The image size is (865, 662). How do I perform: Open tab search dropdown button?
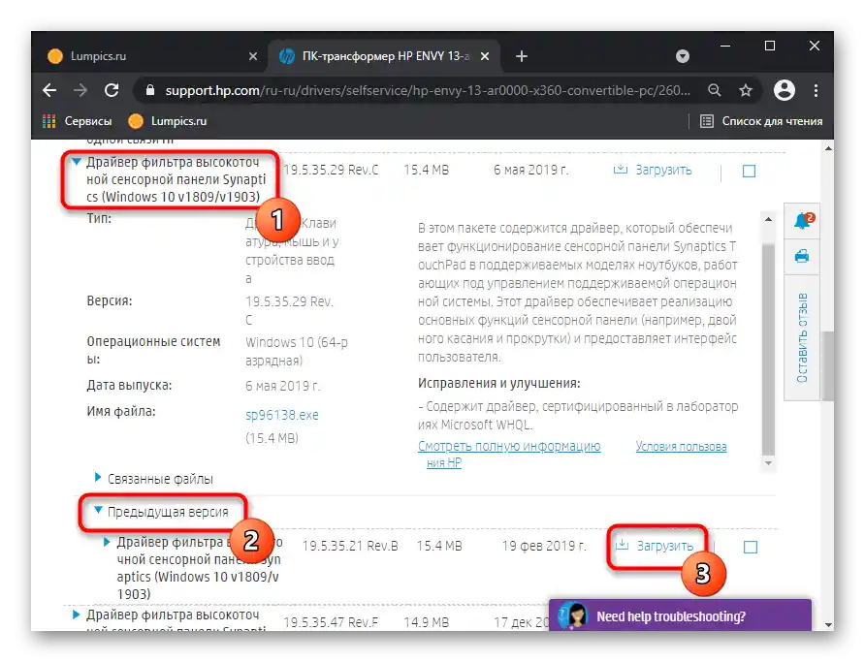[683, 56]
